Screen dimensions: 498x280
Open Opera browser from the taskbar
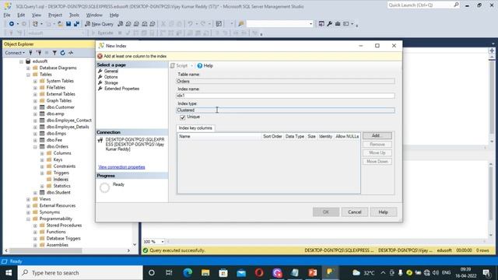point(259,273)
